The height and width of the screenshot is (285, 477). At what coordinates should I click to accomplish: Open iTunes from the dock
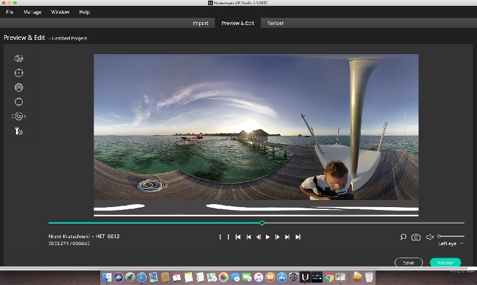click(259, 277)
